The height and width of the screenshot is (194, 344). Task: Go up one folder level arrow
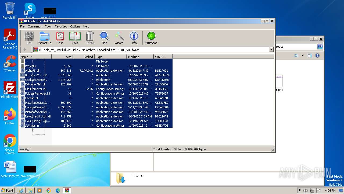coord(25,50)
